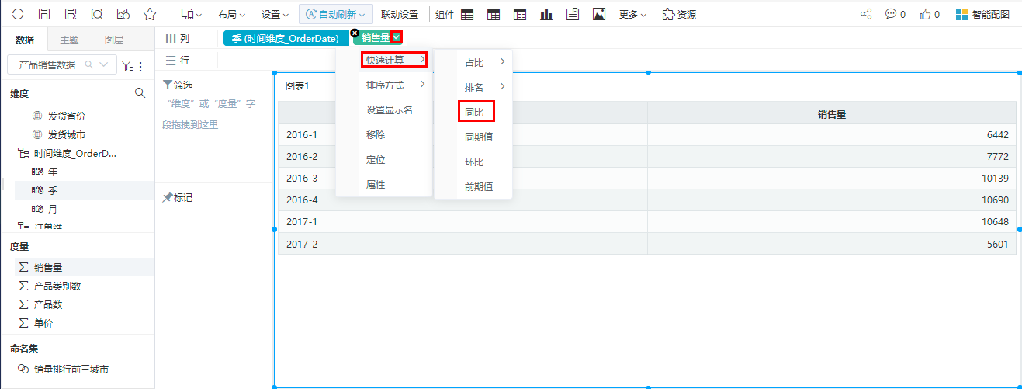
Task: Click the search icon in 维度 section
Action: click(x=140, y=93)
